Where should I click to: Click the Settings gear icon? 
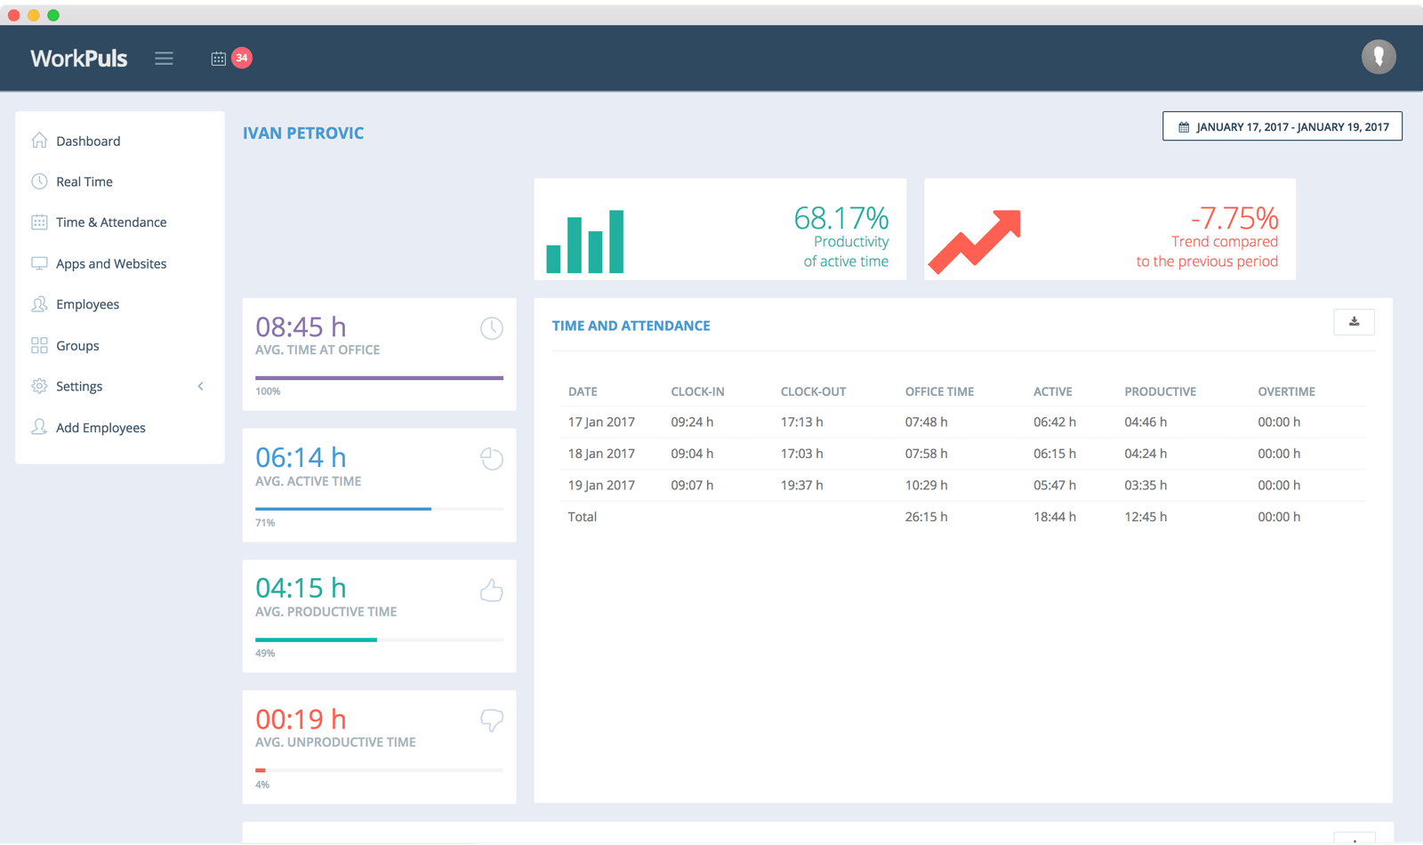(39, 386)
